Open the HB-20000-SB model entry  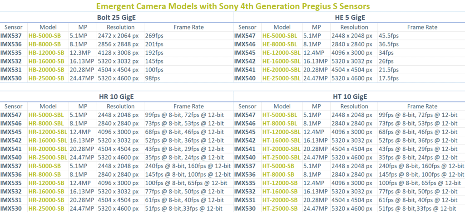tap(47, 70)
